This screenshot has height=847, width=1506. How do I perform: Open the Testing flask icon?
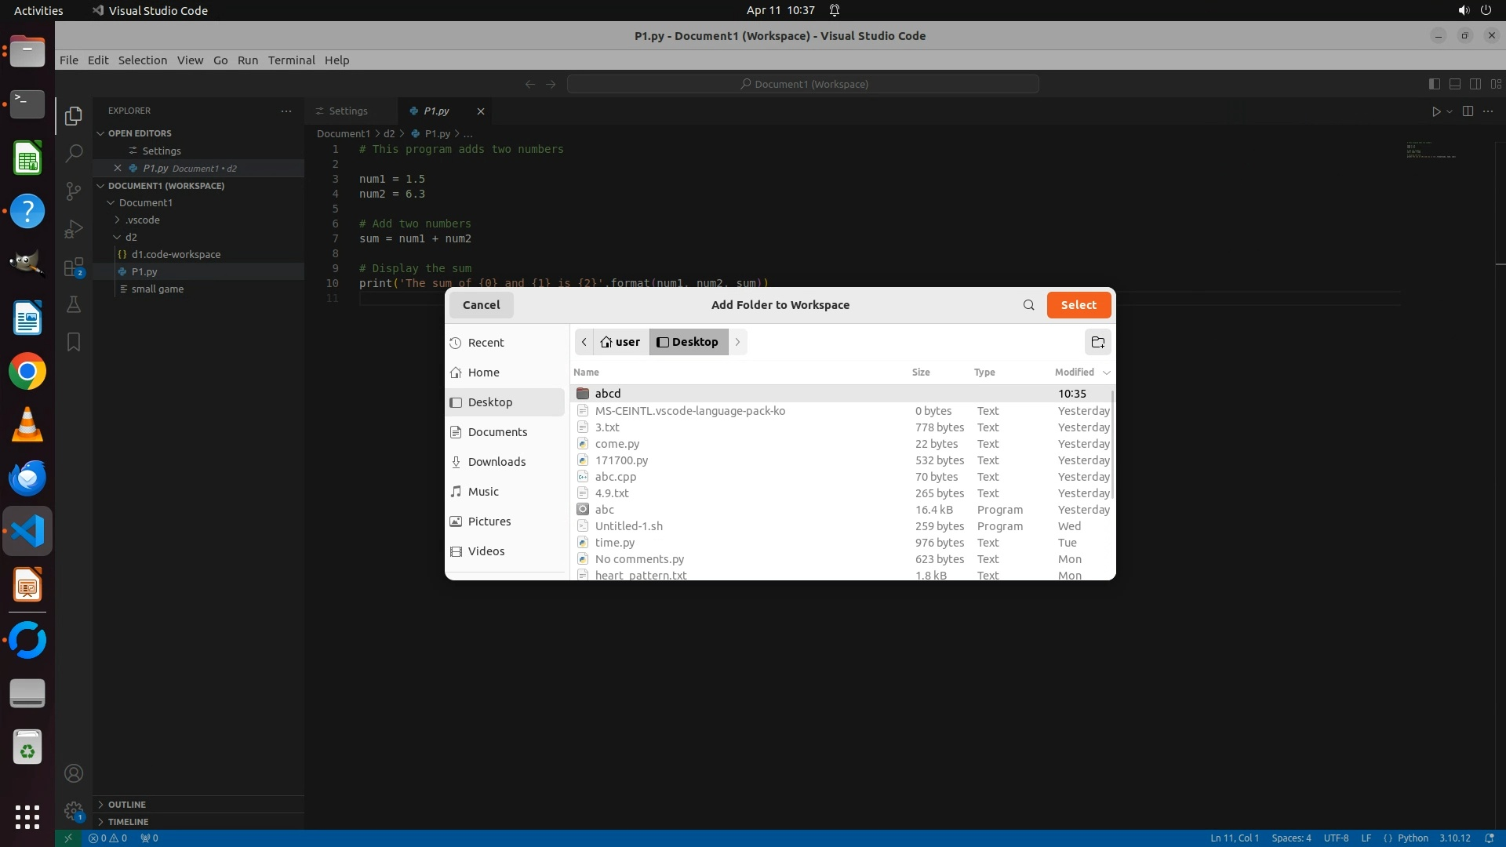[74, 305]
